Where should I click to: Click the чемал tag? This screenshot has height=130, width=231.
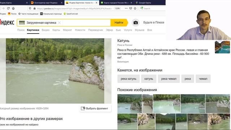[203, 79]
